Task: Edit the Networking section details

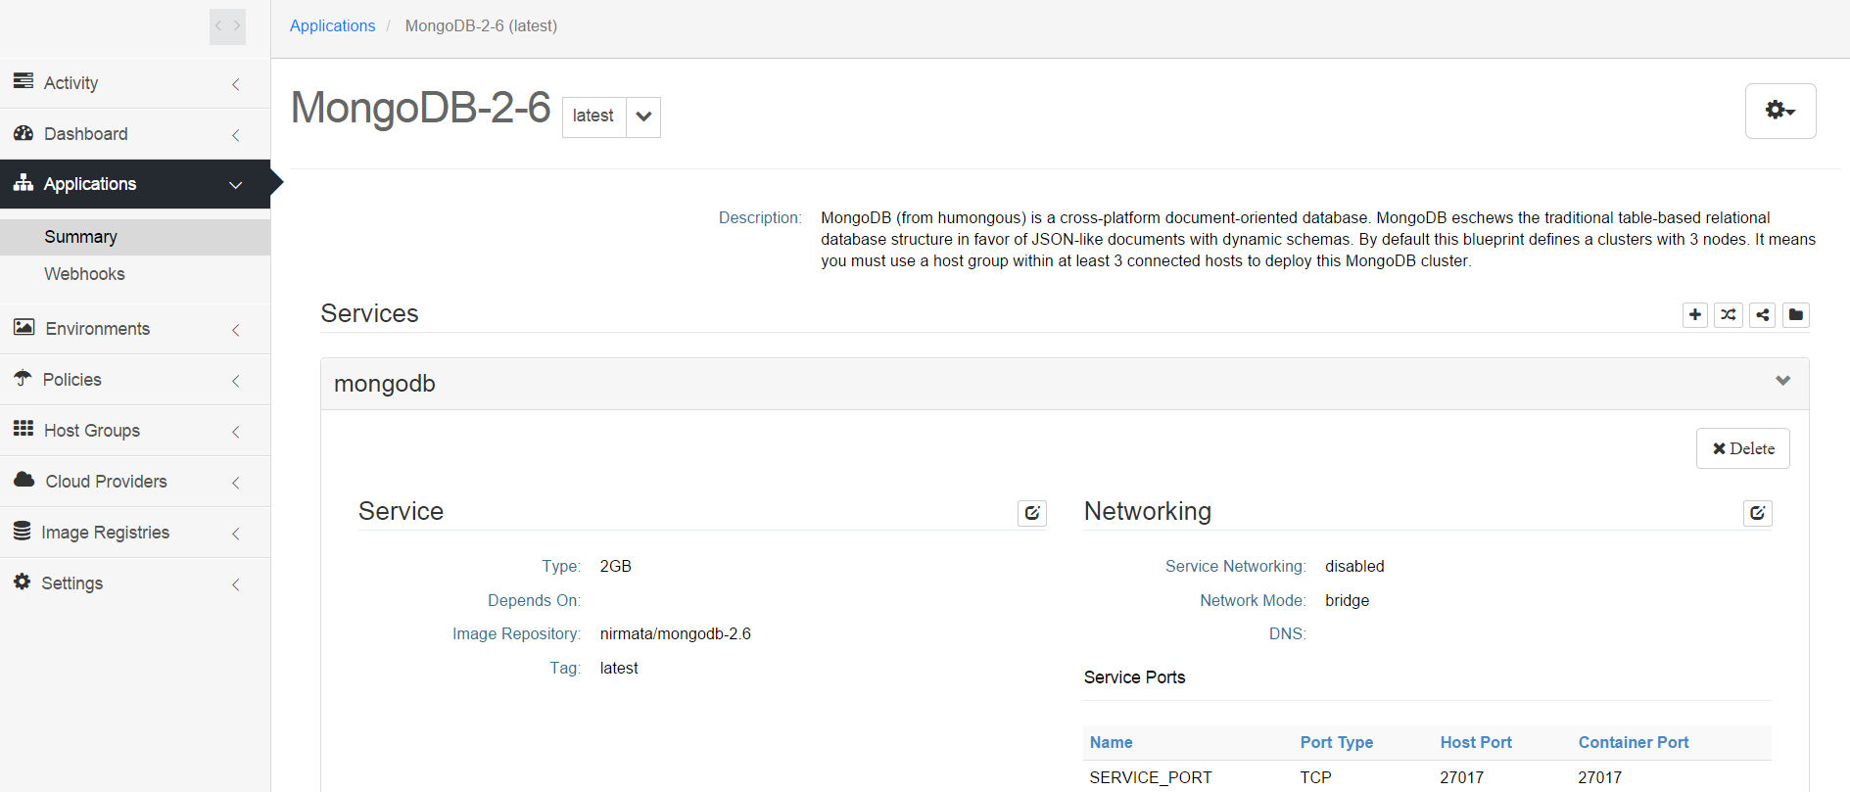Action: click(1758, 513)
